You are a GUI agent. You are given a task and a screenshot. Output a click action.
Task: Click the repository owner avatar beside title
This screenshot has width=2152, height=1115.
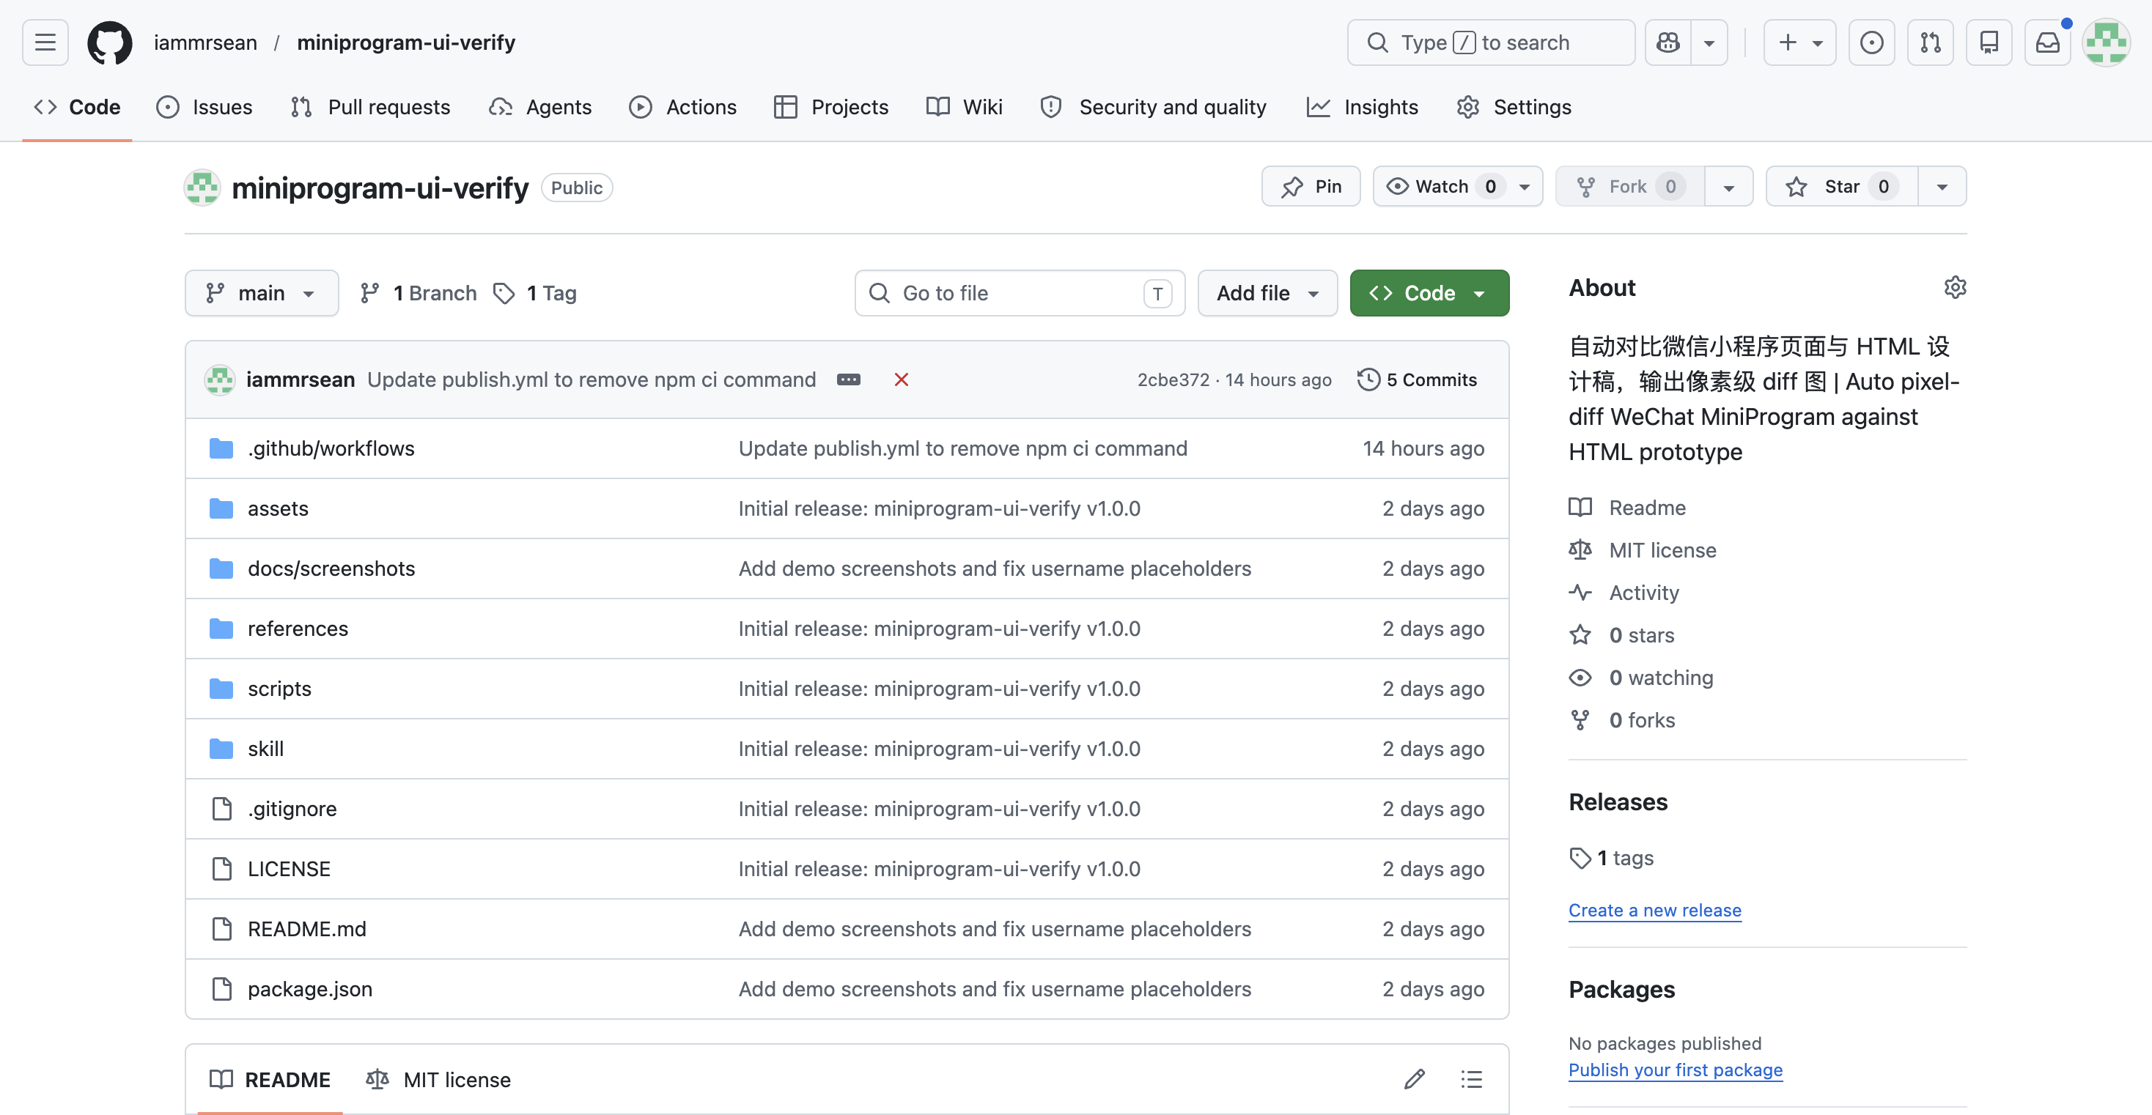point(202,187)
